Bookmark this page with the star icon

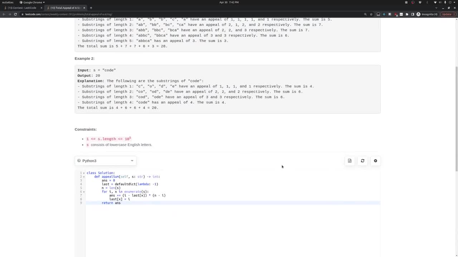pyautogui.click(x=371, y=14)
